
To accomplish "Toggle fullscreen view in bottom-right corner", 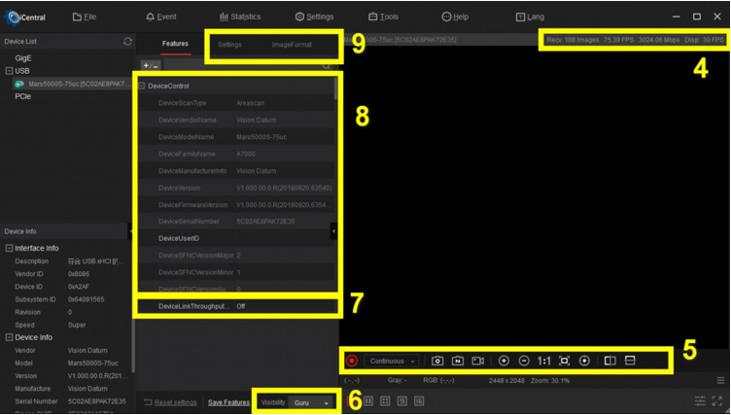I will 717,400.
